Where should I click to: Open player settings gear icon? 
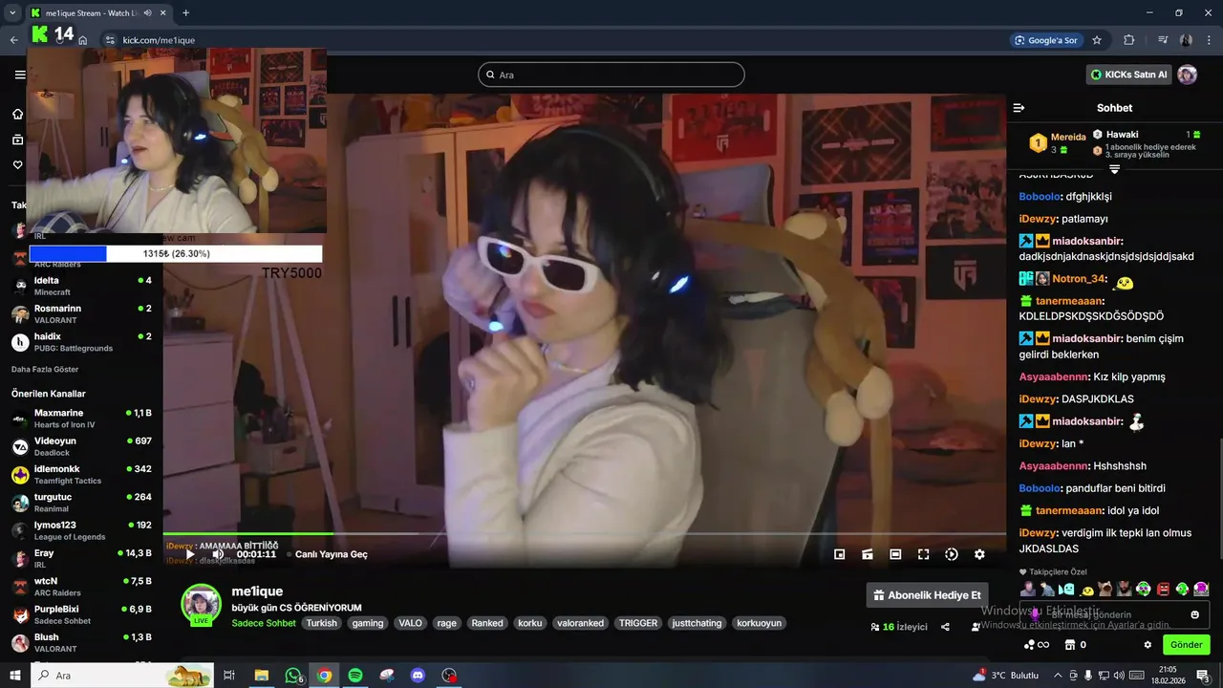click(979, 554)
